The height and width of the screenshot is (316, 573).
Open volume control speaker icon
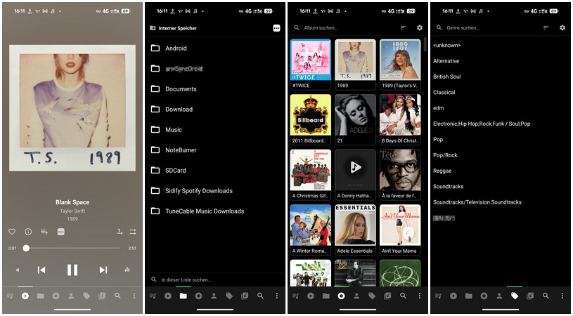click(18, 270)
